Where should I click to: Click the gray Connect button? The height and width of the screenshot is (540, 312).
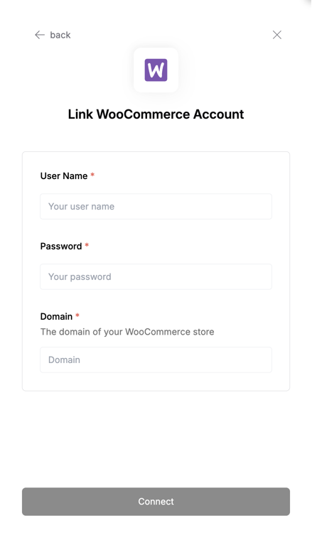(x=156, y=502)
